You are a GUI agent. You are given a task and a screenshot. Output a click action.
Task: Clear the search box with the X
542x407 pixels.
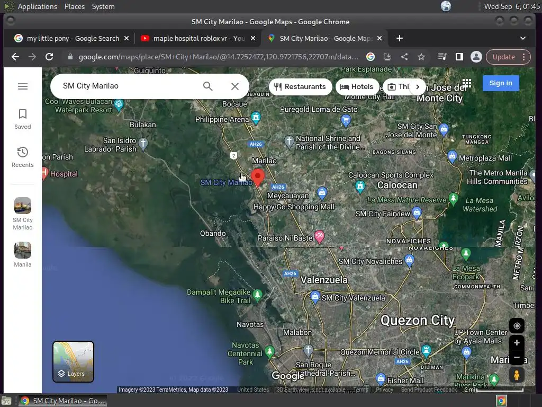(235, 86)
